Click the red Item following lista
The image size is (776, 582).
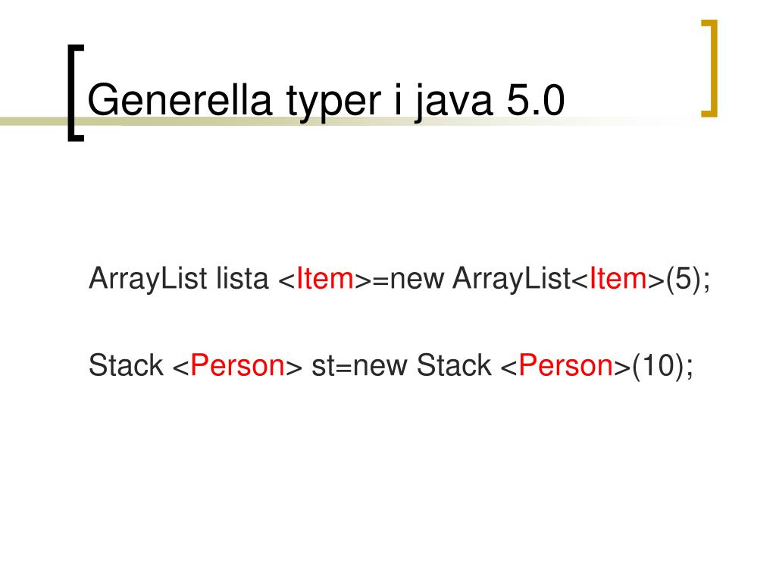click(x=325, y=278)
